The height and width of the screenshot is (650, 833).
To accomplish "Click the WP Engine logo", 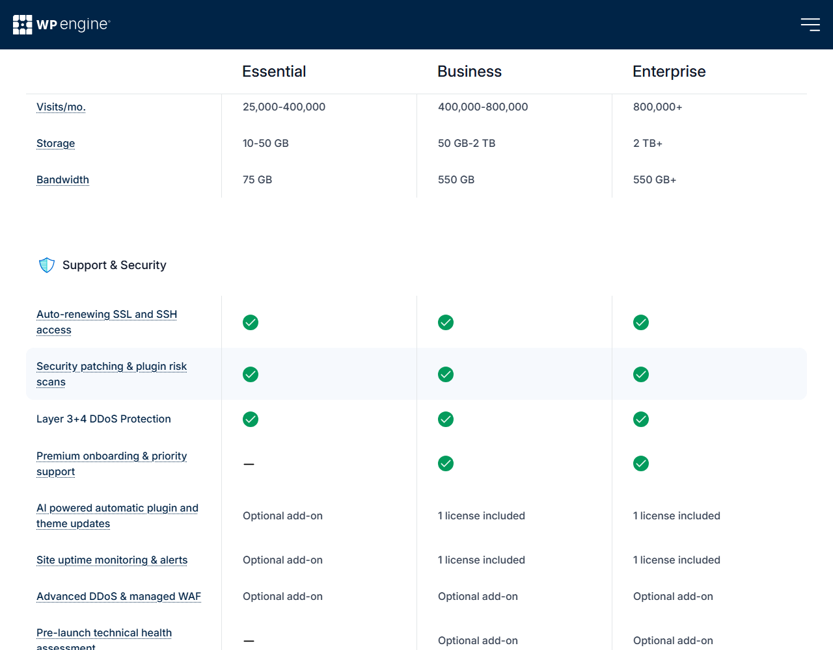I will 62,25.
